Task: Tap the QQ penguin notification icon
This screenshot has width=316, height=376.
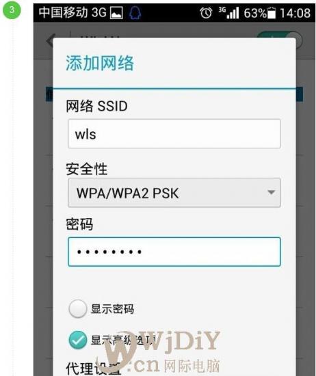Action: [135, 13]
